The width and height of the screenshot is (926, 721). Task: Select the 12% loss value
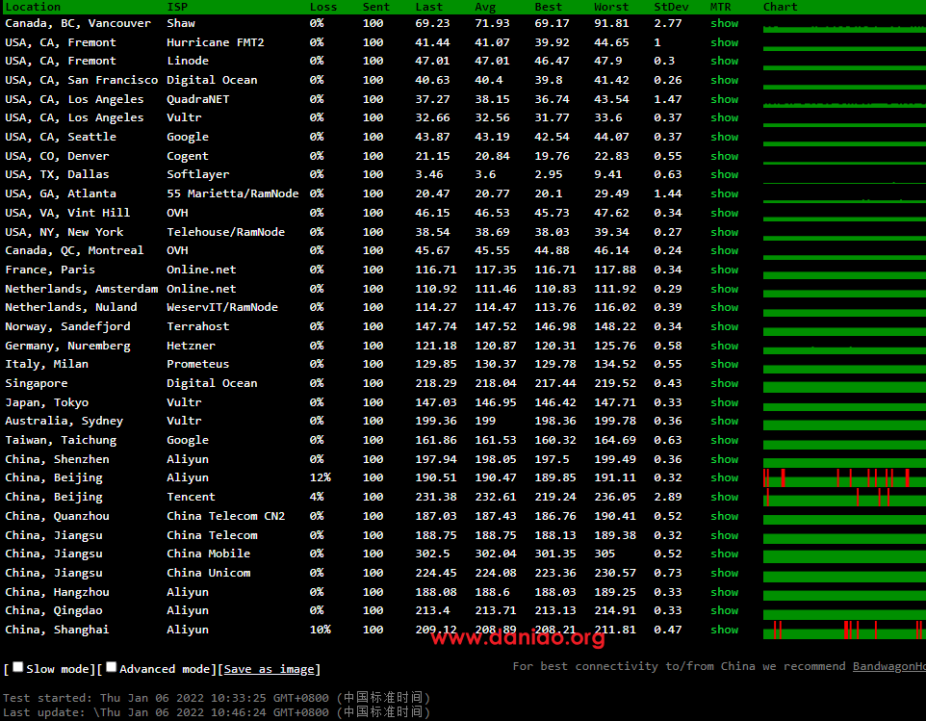coord(321,477)
